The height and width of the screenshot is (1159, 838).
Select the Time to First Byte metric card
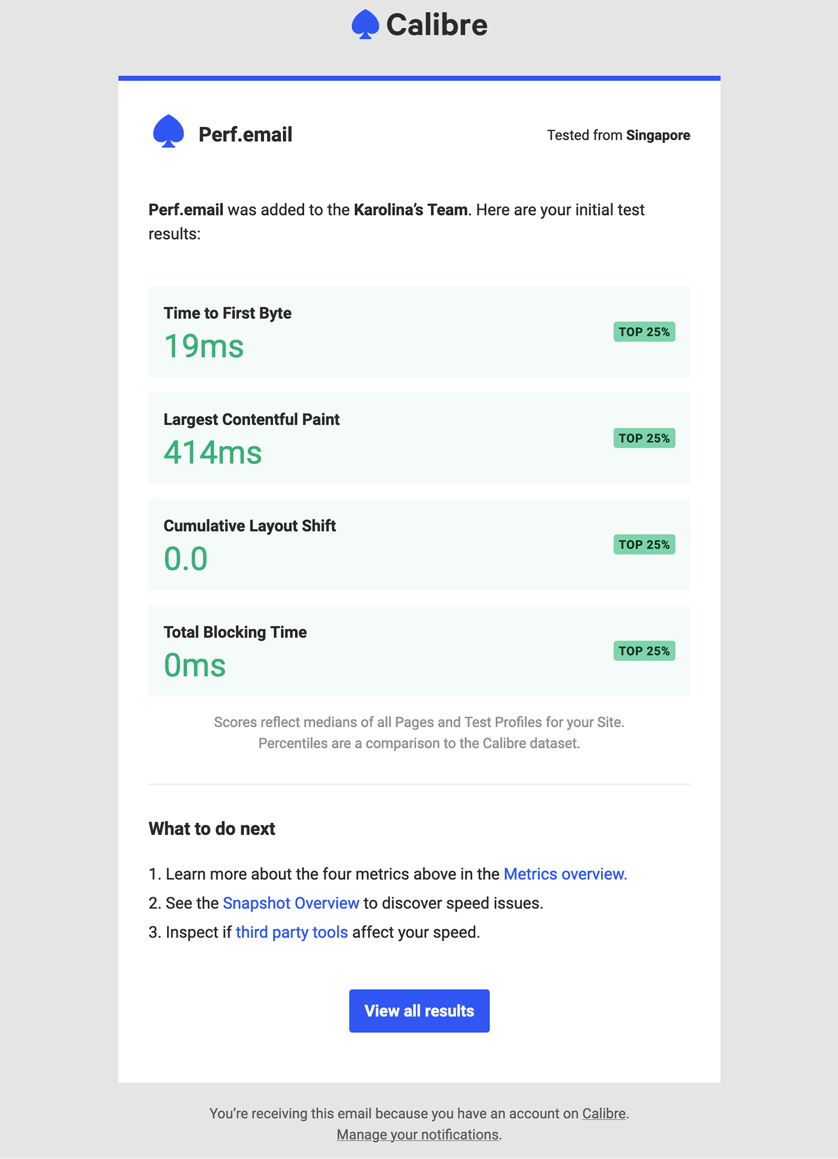coord(419,332)
